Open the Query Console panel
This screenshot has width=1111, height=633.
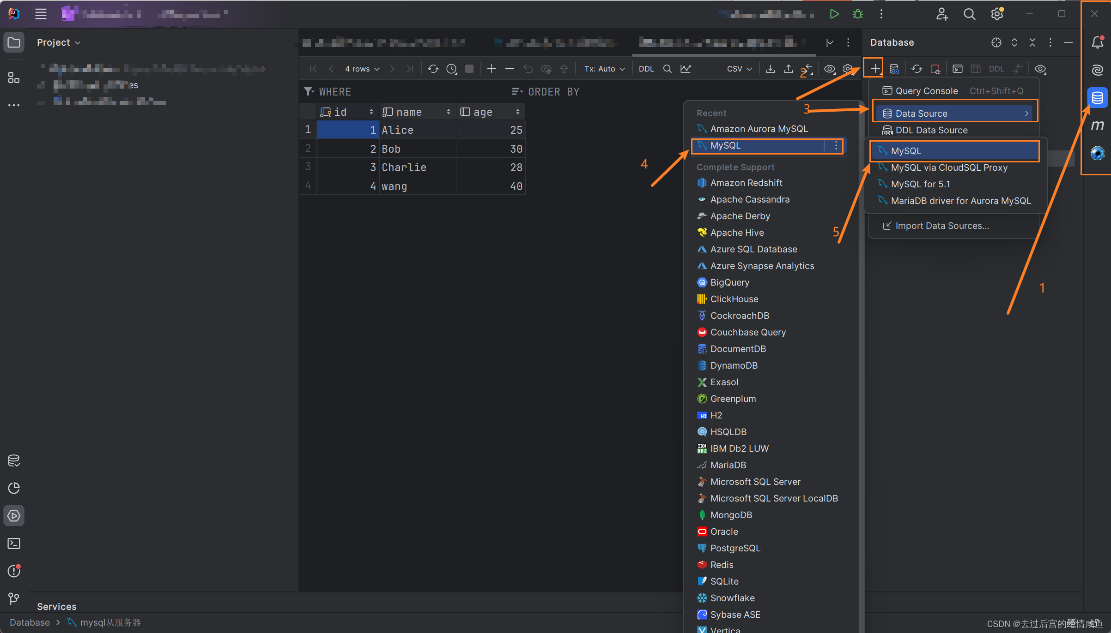926,91
